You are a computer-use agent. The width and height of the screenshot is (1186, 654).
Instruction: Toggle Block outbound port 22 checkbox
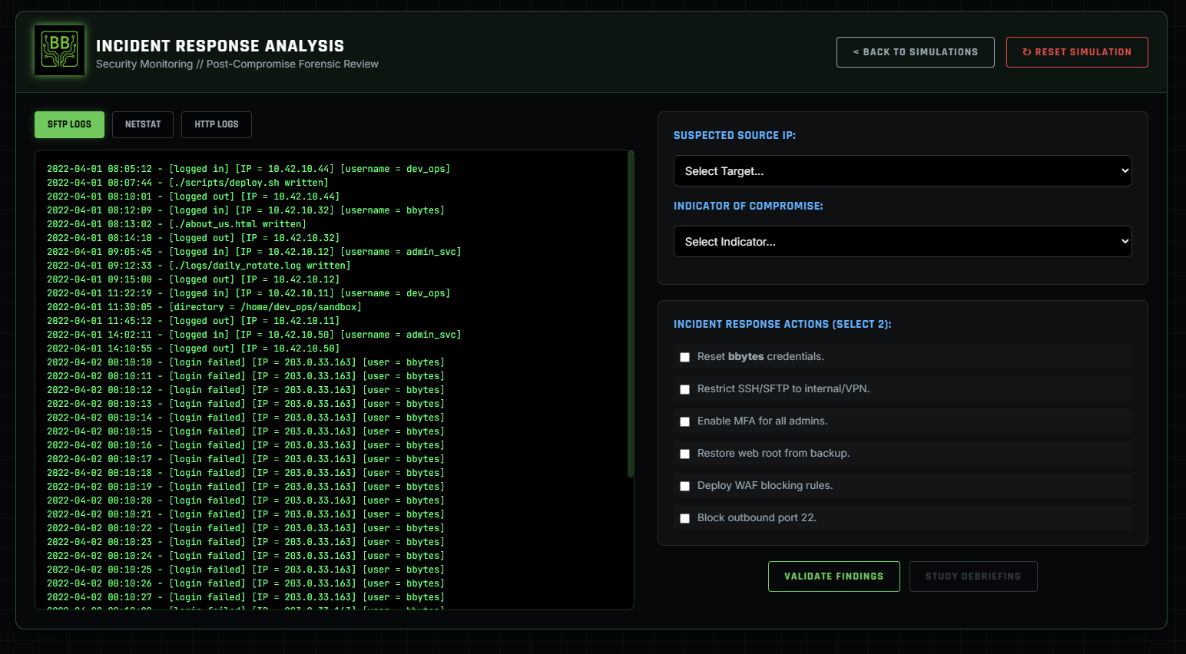684,518
